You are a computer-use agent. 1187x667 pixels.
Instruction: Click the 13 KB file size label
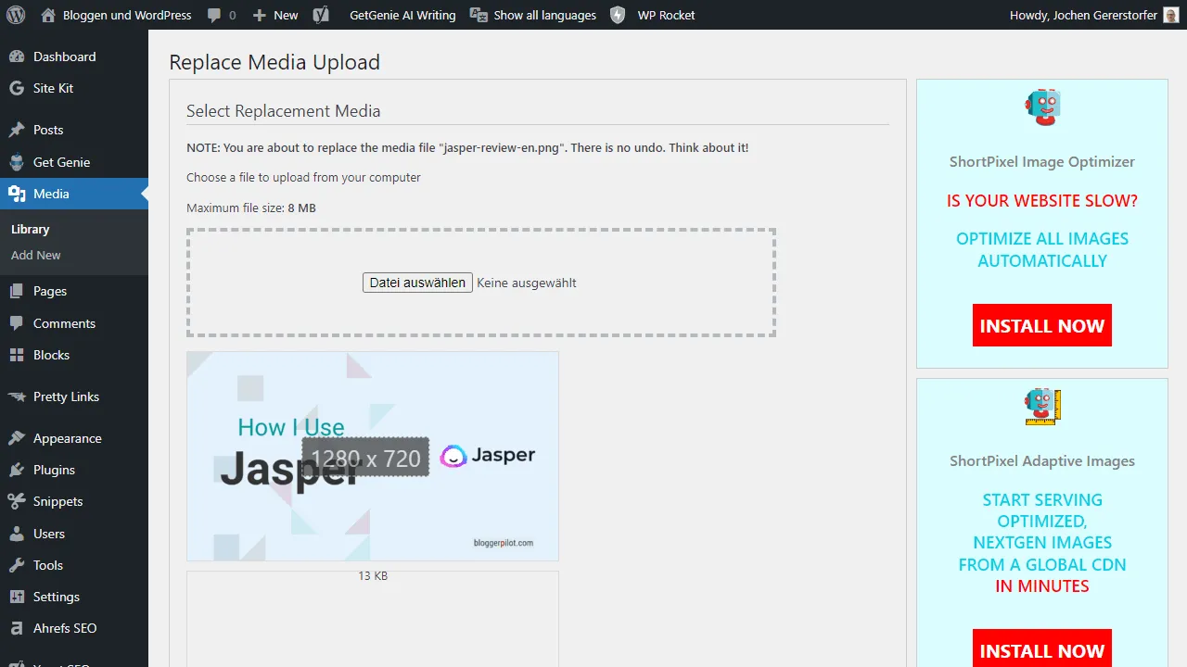point(373,576)
